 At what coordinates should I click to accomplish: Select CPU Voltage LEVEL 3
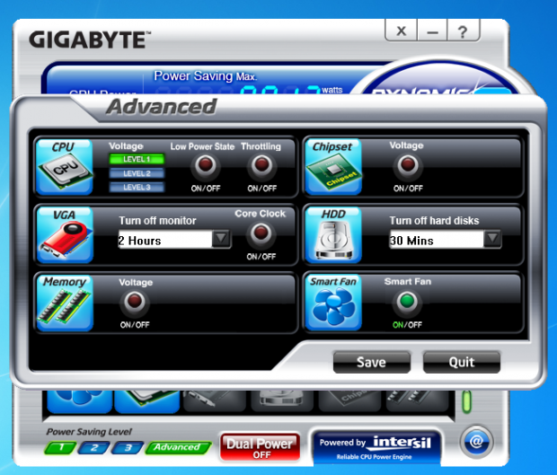tap(137, 187)
